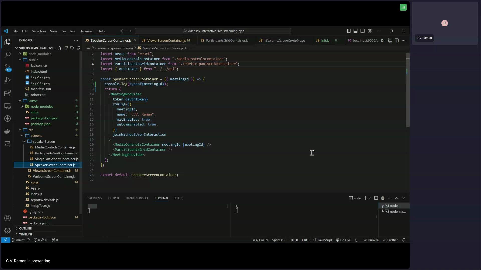Open notifications bell in status bar
The image size is (481, 270).
[x=404, y=240]
